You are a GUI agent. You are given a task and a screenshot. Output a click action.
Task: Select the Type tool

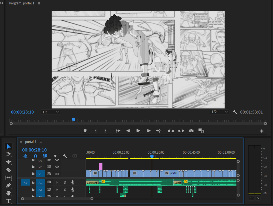(x=8, y=201)
